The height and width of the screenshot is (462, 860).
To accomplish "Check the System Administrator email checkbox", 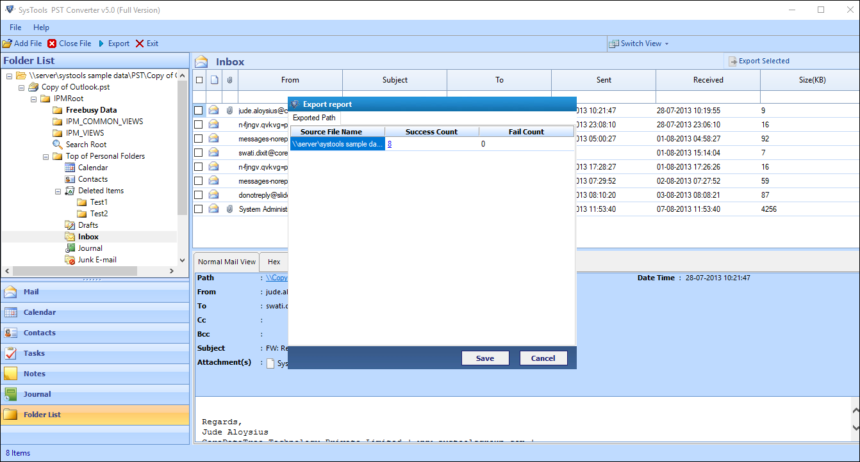I will (x=199, y=209).
